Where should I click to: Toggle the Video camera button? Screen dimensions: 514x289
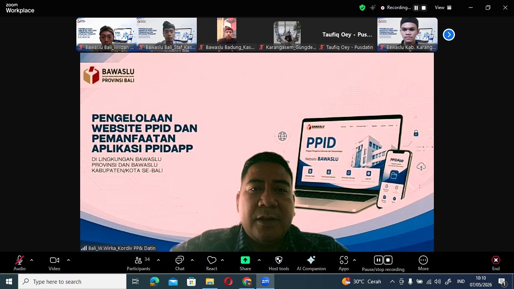pos(54,263)
